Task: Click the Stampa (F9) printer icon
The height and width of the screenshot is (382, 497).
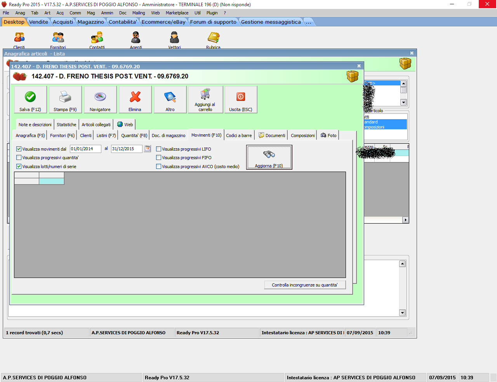Action: tap(65, 97)
